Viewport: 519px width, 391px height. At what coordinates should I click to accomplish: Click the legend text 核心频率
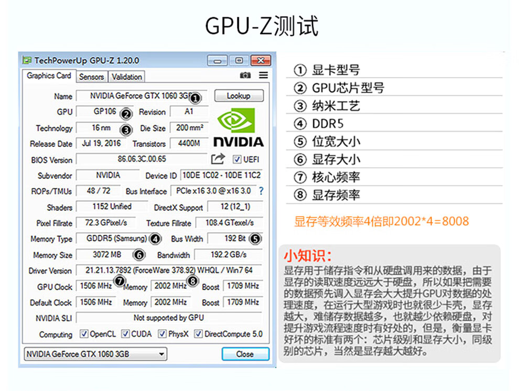coord(336,177)
